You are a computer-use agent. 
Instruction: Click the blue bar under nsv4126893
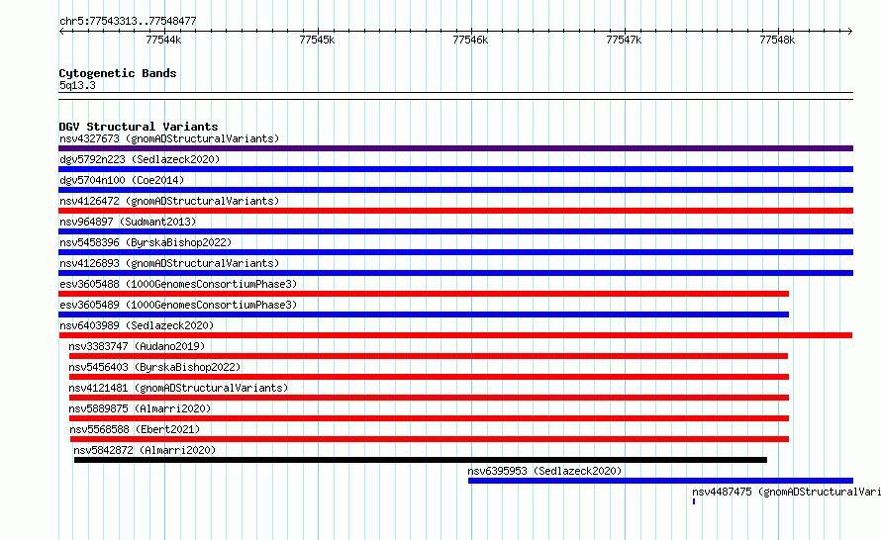[x=455, y=273]
